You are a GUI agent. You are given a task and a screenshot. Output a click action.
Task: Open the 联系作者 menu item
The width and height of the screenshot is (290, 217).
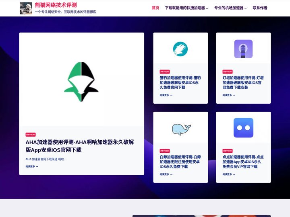pos(260,8)
